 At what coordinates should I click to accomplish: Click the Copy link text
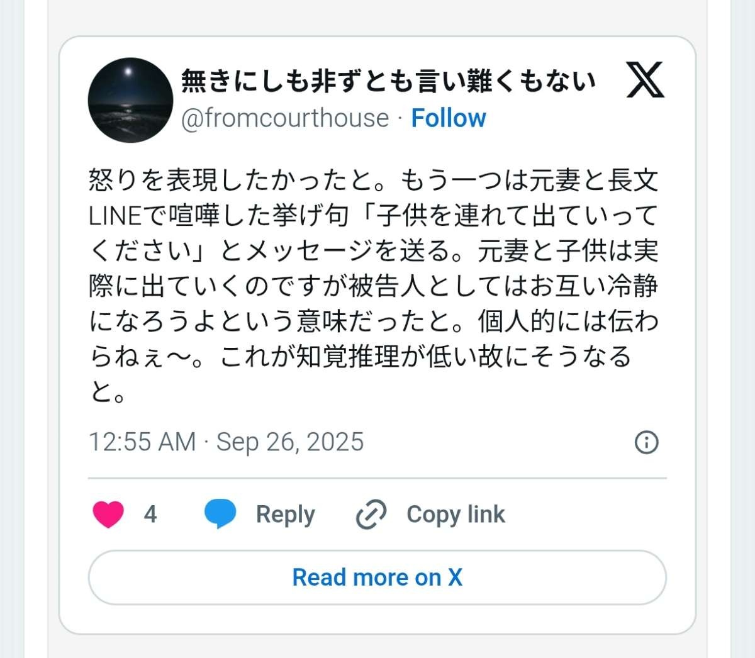pyautogui.click(x=456, y=515)
